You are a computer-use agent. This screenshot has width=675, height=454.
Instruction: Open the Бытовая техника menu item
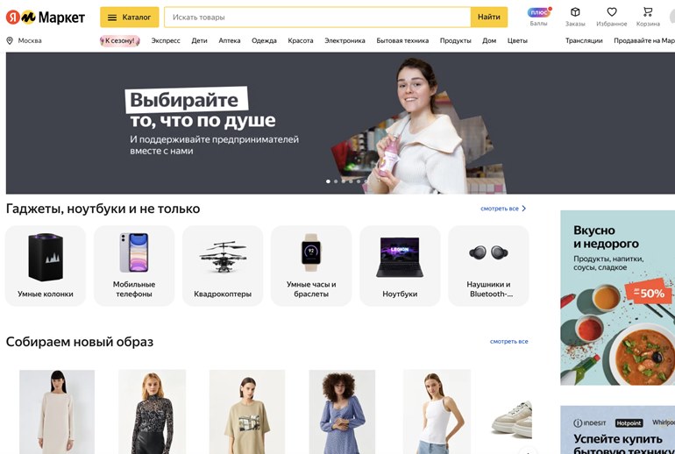click(x=402, y=40)
